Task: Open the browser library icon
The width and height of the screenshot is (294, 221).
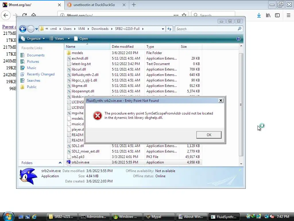Action: (x=268, y=16)
